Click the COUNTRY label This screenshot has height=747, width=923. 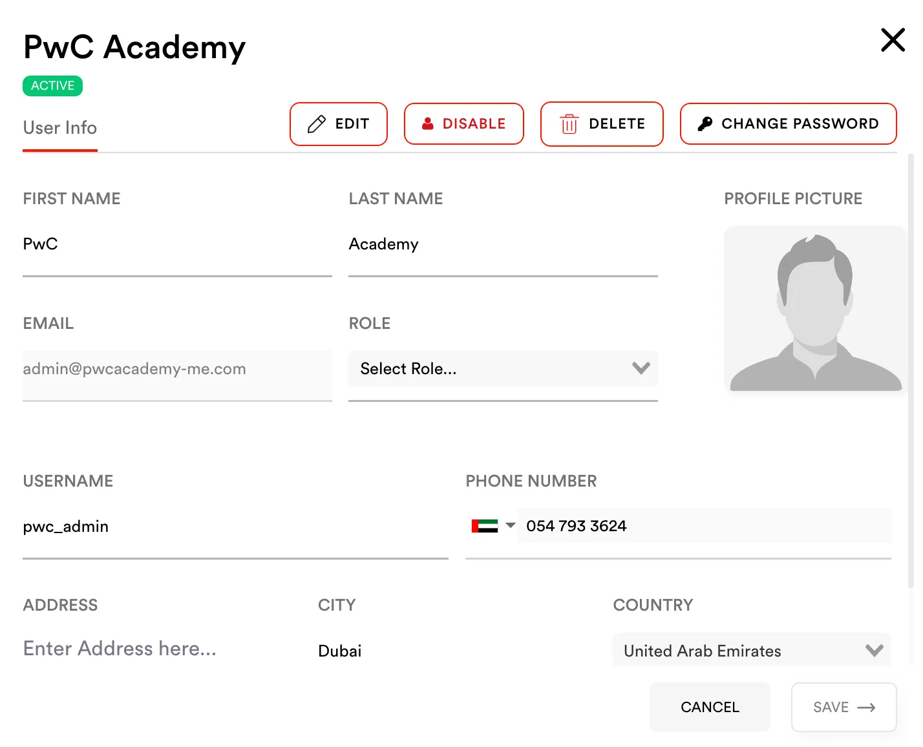coord(653,605)
